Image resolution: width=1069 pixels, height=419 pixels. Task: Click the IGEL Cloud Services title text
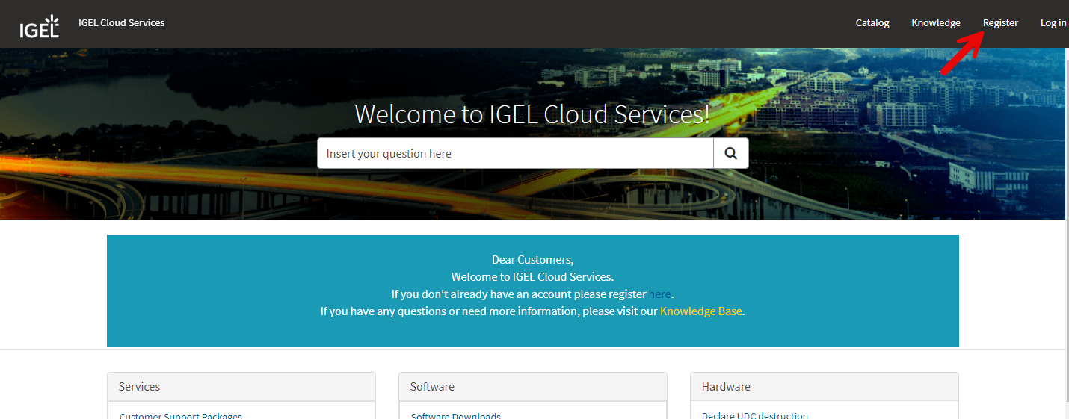(x=121, y=23)
